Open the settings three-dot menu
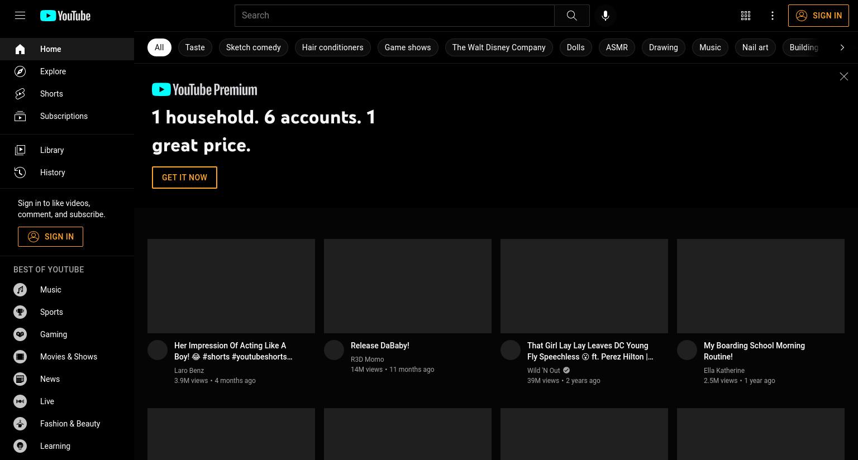Image resolution: width=858 pixels, height=460 pixels. pos(773,16)
